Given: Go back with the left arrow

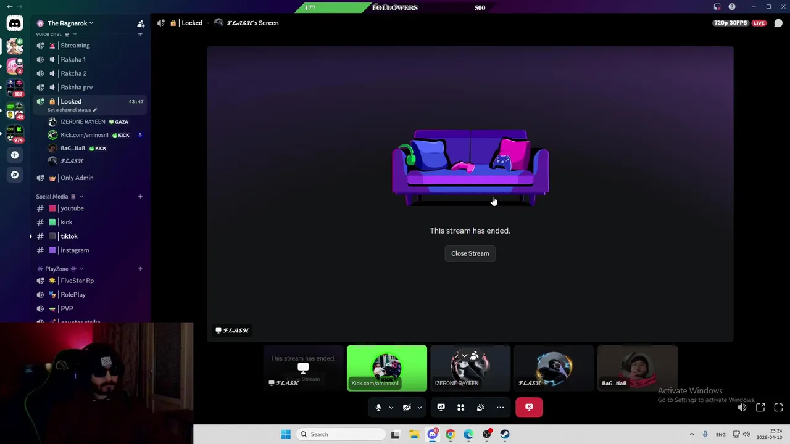Looking at the screenshot, I should point(9,7).
